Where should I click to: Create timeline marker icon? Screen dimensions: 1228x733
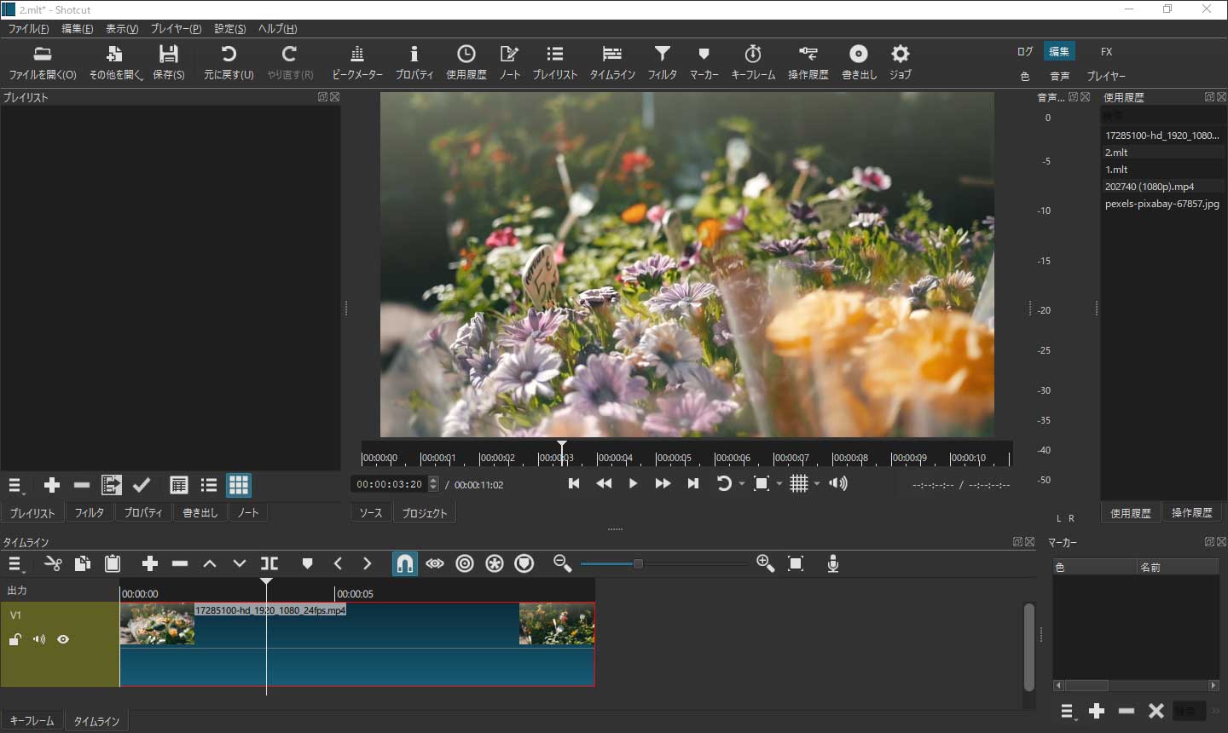tap(308, 563)
